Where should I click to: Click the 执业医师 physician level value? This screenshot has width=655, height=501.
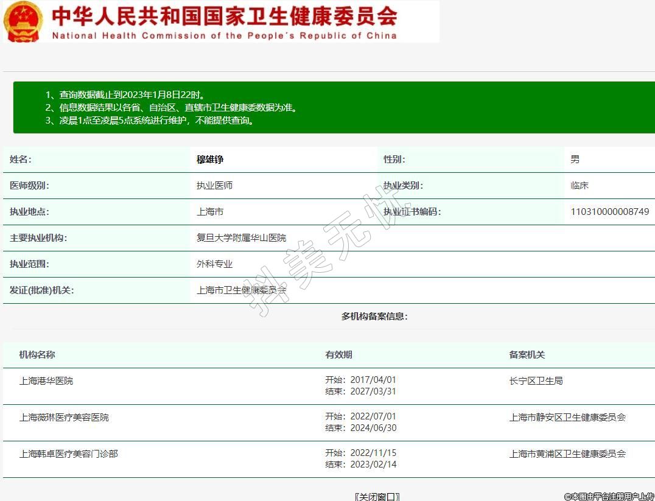click(214, 186)
